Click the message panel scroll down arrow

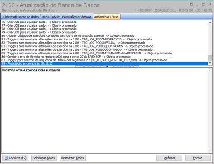(x=210, y=150)
